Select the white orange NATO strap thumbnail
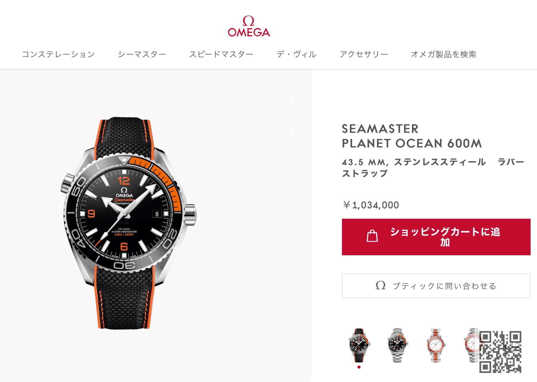The image size is (537, 382). tap(436, 345)
